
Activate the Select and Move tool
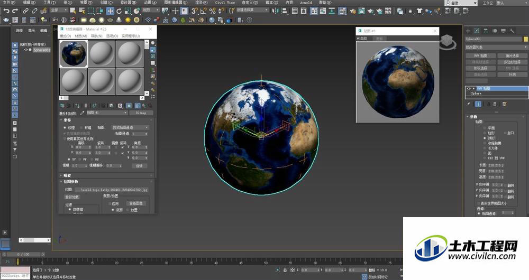(x=111, y=11)
